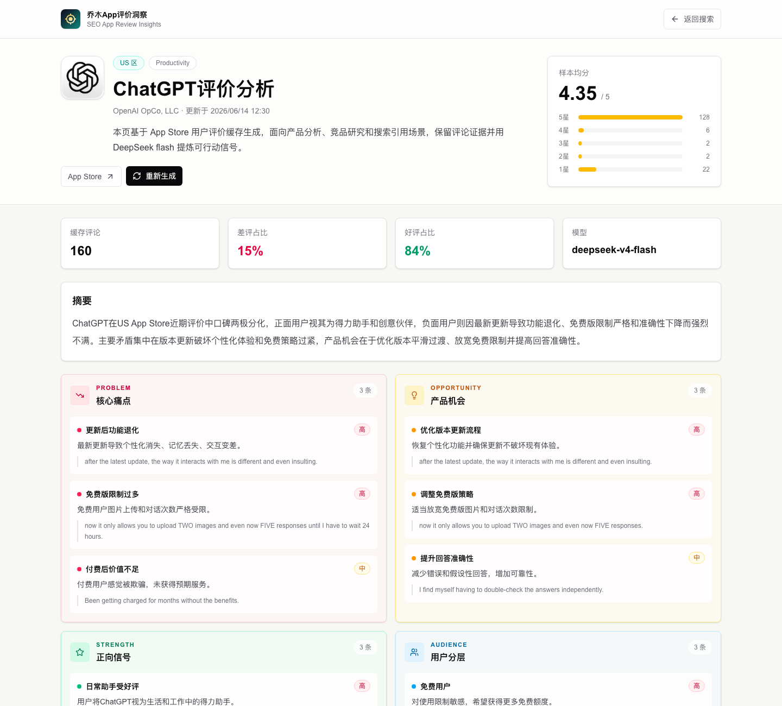Click the 好评占比 84% stat card

pyautogui.click(x=475, y=243)
